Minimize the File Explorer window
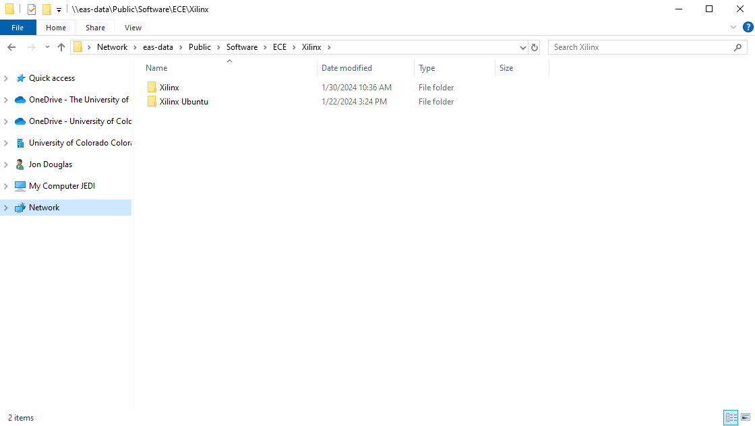This screenshot has height=426, width=755. tap(679, 9)
